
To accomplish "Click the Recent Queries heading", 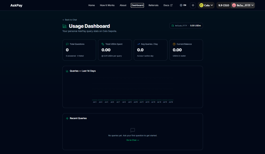I will pos(78,118).
